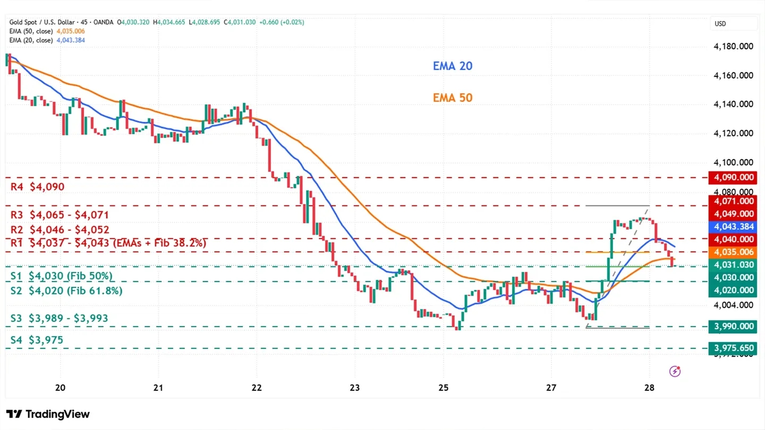This screenshot has width=765, height=430.
Task: Click the red 4,040.000 price tag
Action: click(733, 239)
